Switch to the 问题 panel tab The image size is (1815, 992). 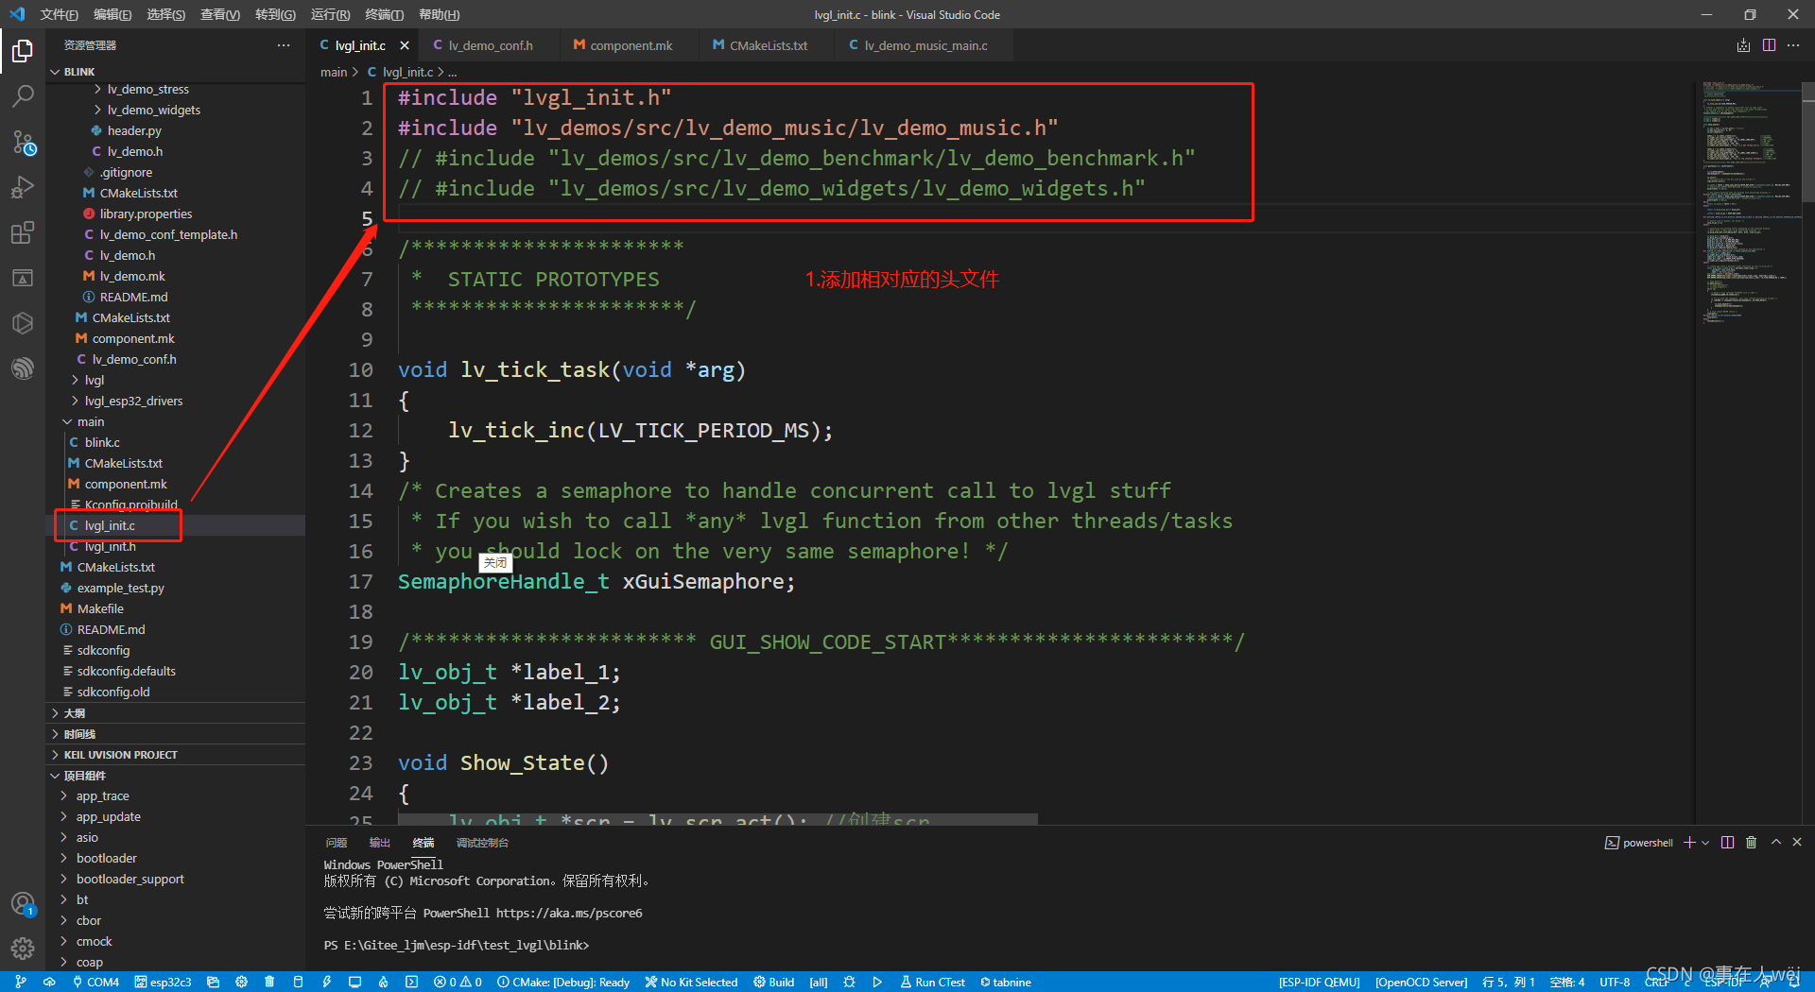[x=336, y=842]
